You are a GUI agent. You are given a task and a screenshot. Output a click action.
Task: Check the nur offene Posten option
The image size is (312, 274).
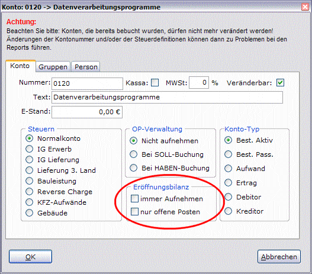point(135,211)
